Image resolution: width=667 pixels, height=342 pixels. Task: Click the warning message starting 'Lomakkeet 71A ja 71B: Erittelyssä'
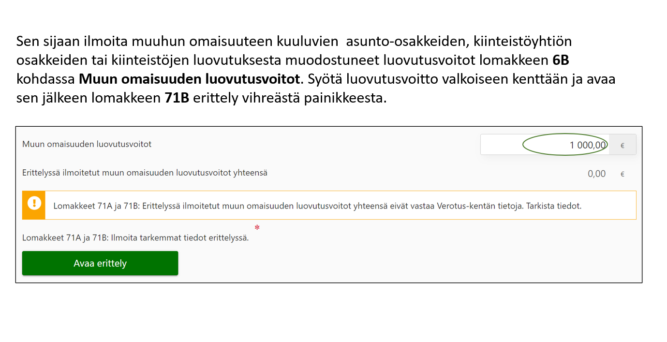pyautogui.click(x=317, y=206)
